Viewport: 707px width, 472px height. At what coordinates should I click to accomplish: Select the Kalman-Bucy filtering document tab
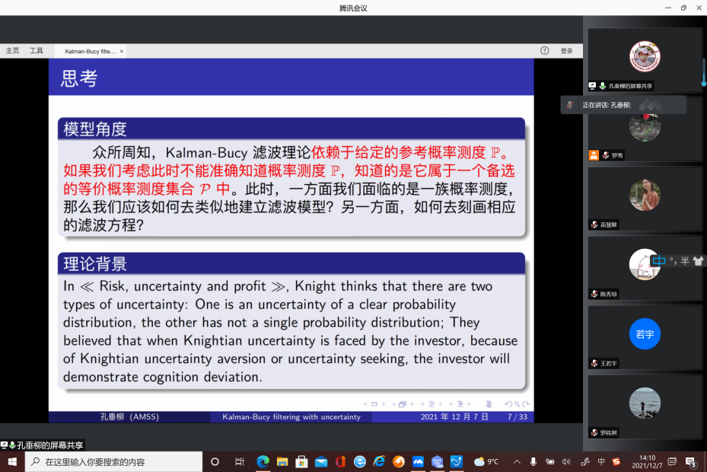(x=89, y=51)
